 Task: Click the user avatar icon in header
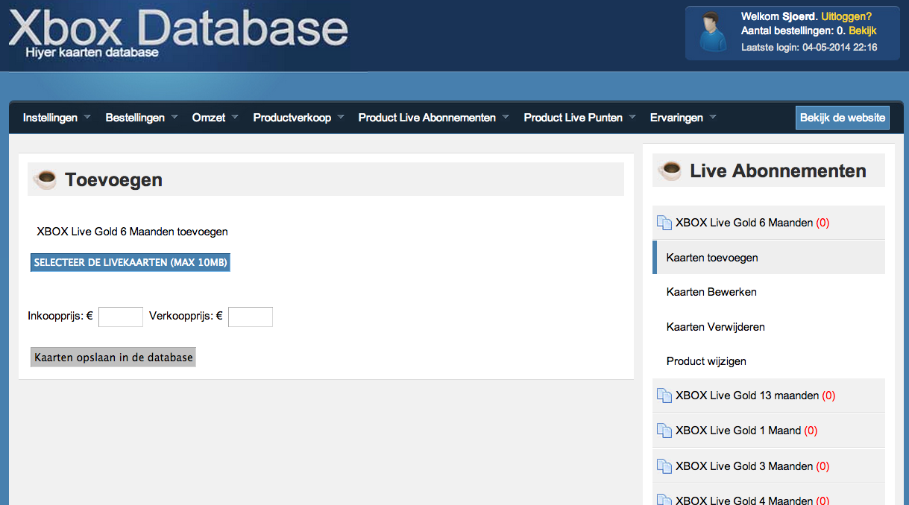coord(714,33)
